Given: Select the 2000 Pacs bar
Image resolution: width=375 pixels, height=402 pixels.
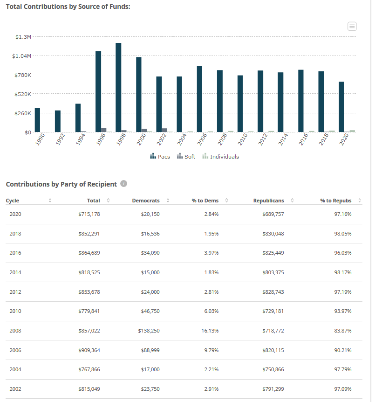Looking at the screenshot, I should pos(138,95).
